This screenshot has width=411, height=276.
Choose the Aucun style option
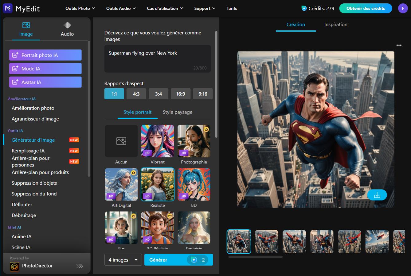point(121,141)
